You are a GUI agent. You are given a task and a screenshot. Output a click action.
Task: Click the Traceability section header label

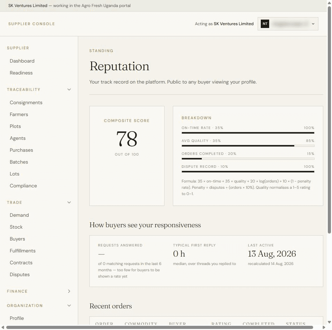coord(23,89)
